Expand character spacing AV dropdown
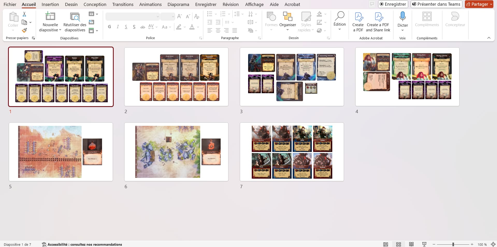497x247 pixels. click(156, 27)
